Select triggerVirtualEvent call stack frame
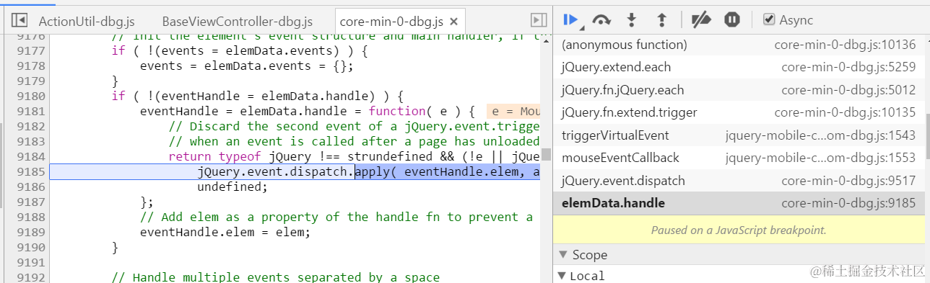Image resolution: width=930 pixels, height=283 pixels. point(739,135)
